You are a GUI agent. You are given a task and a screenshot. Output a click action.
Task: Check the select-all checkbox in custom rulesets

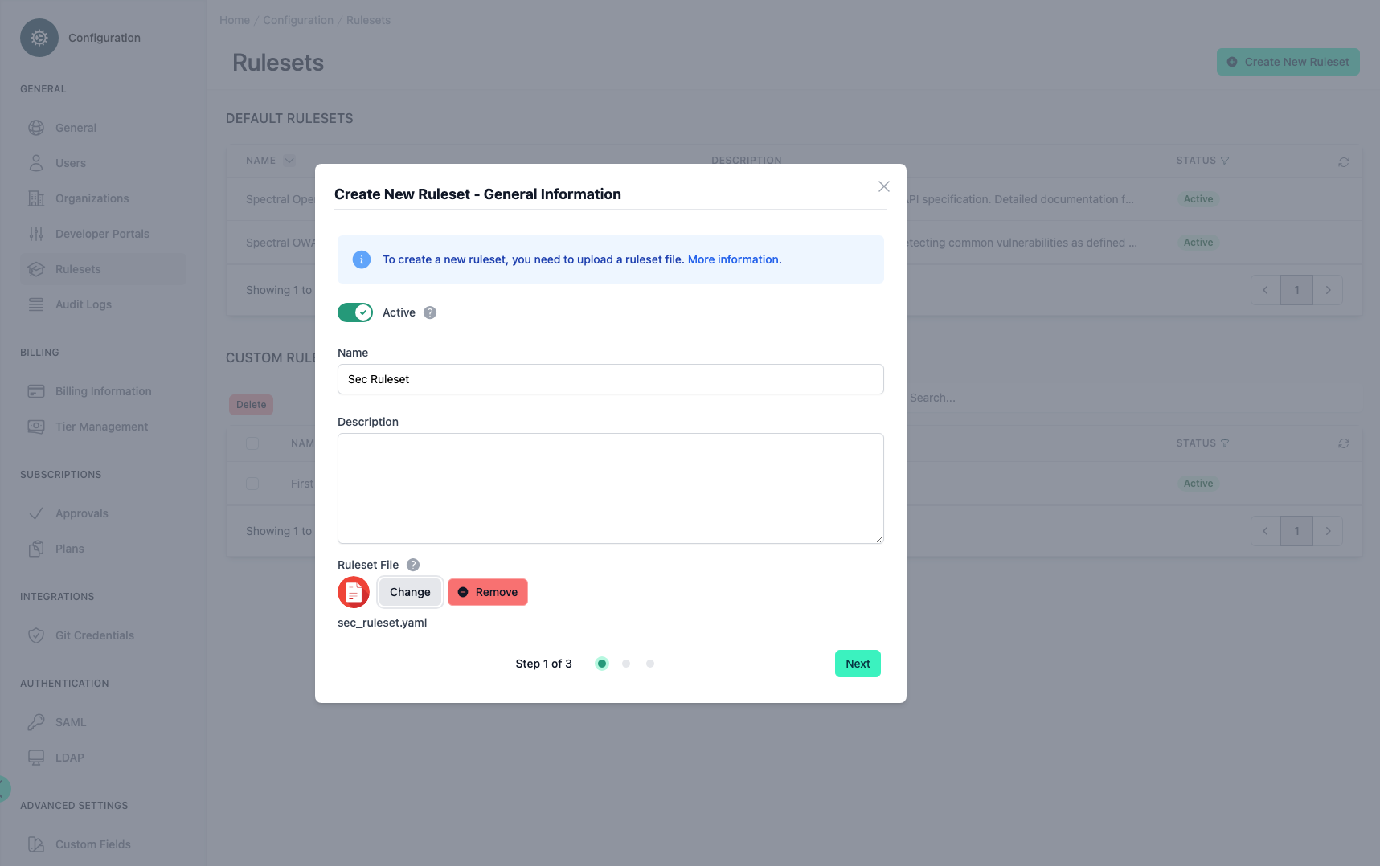pyautogui.click(x=252, y=443)
